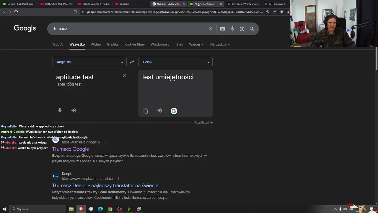Open File Explorer from taskbar
Viewport: 378px width, 213px height.
point(71,209)
